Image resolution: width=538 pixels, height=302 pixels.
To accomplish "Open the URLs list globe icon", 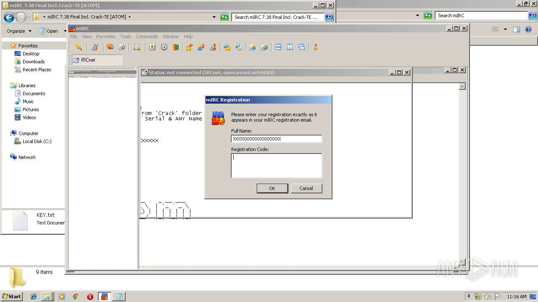I will [x=264, y=47].
